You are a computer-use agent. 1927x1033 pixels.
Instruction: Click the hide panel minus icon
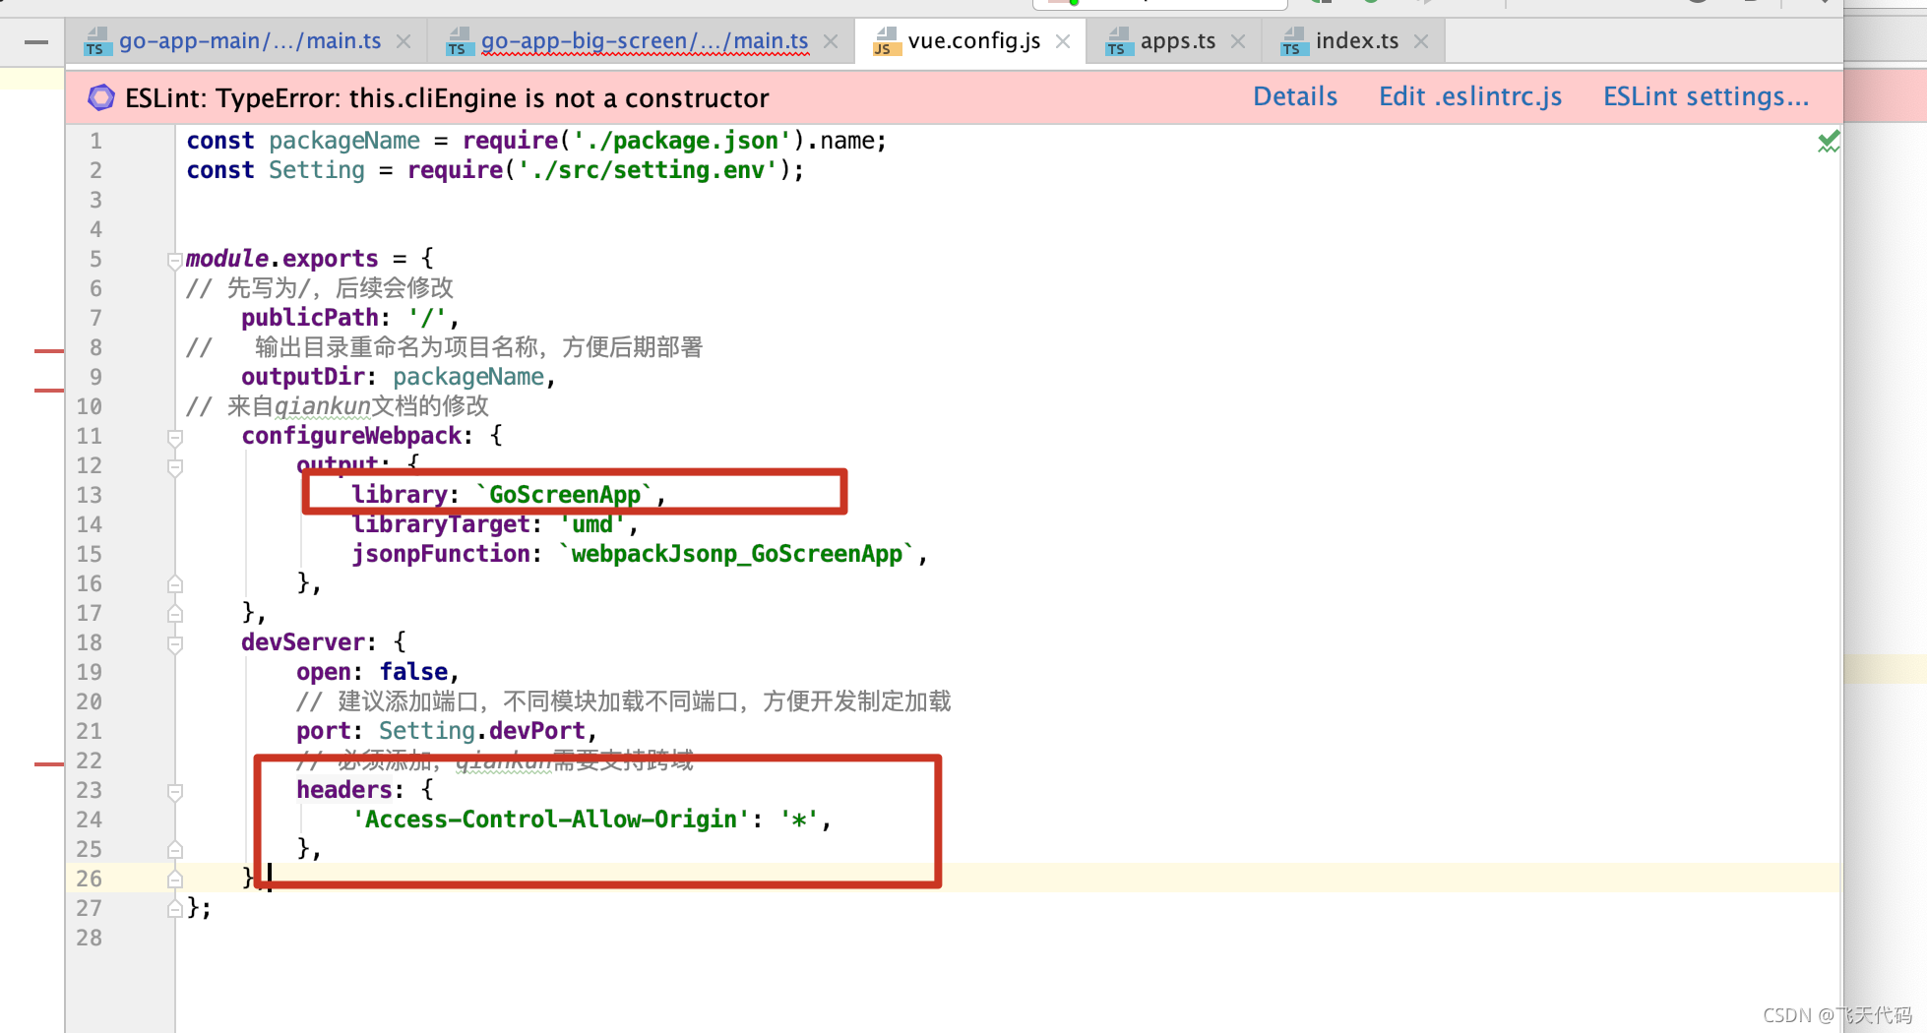tap(36, 42)
